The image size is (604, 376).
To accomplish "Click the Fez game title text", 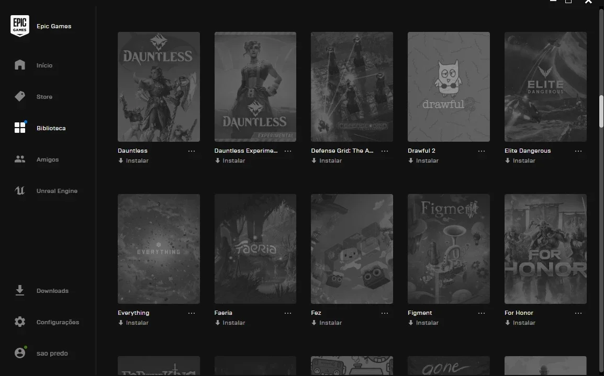I will 316,313.
